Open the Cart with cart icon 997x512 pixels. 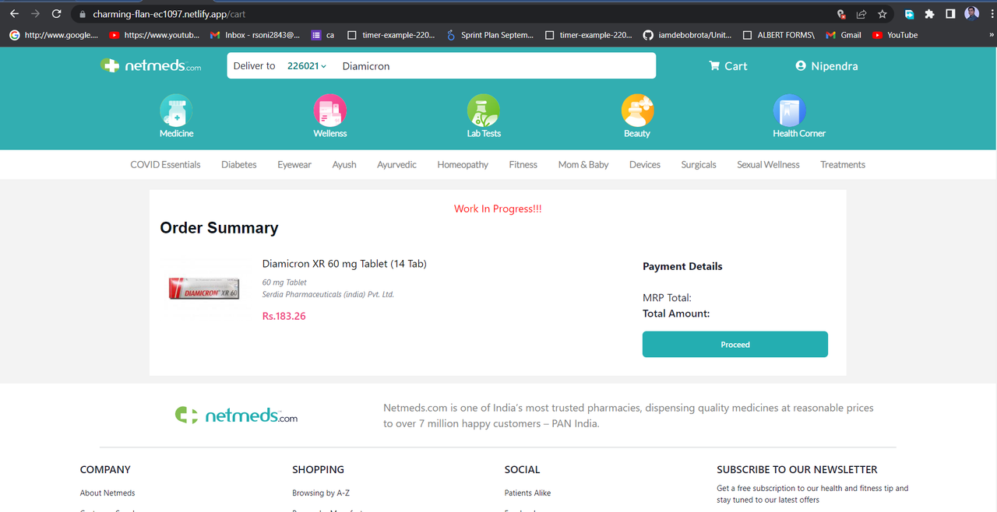(x=727, y=66)
